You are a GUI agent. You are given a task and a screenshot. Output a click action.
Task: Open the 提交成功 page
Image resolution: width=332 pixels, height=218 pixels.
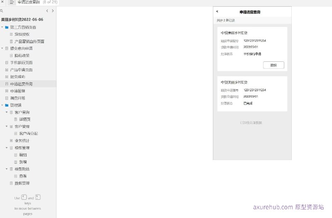pyautogui.click(x=17, y=77)
